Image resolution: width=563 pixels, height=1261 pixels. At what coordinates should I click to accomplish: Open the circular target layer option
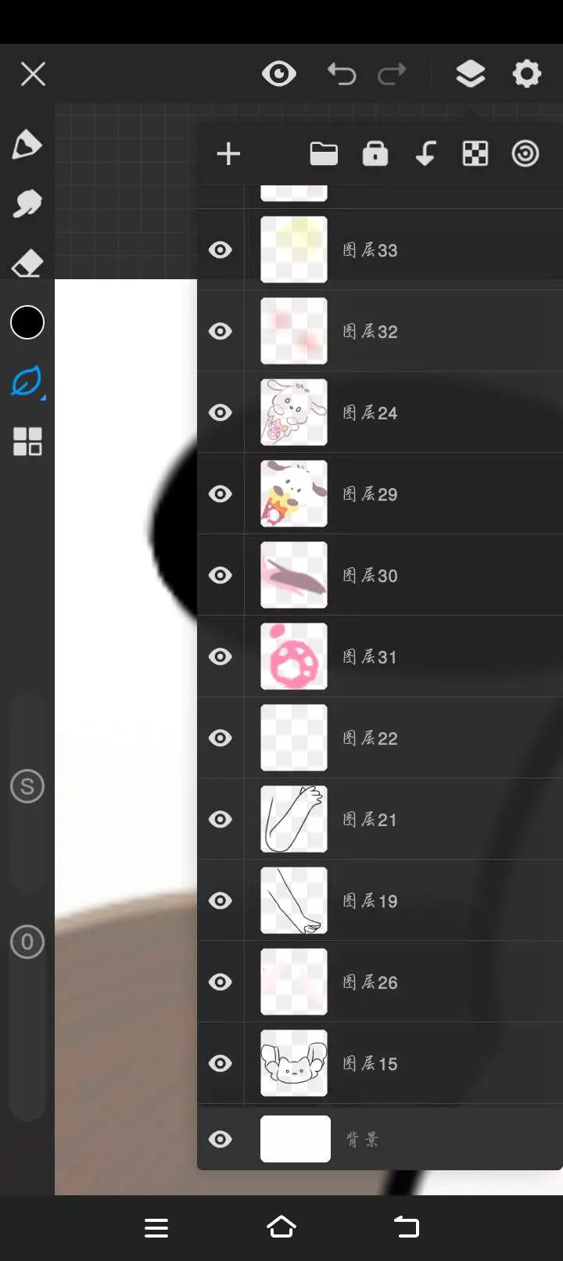[x=525, y=153]
